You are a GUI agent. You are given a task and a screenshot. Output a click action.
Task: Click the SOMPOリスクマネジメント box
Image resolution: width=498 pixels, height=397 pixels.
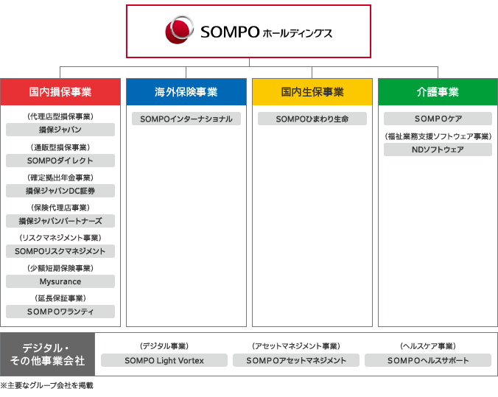pos(60,251)
